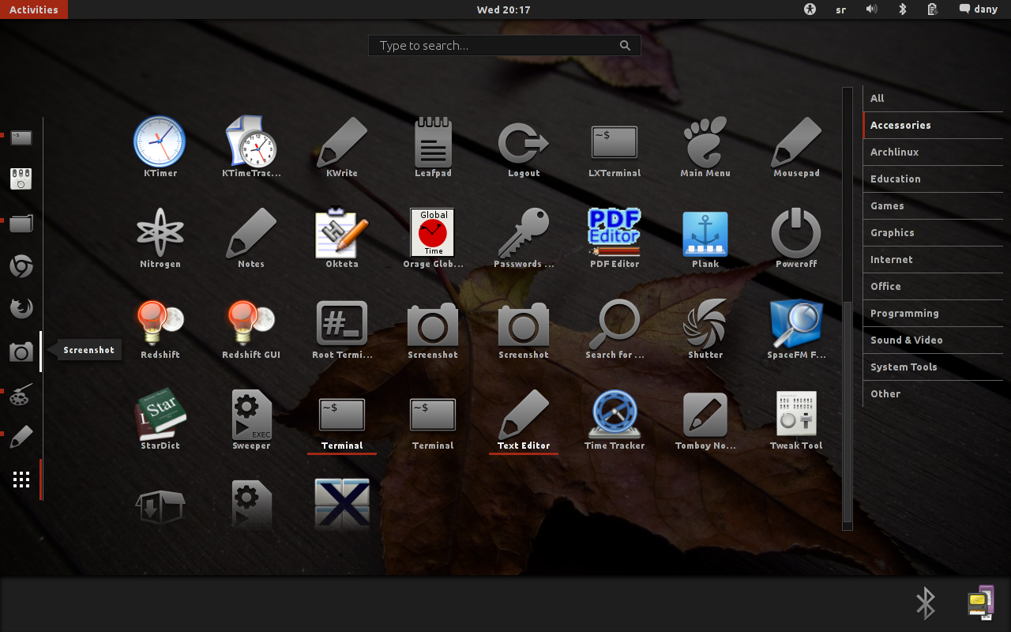Viewport: 1011px width, 632px height.
Task: Open the sr keyboard layout menu
Action: coord(841,9)
